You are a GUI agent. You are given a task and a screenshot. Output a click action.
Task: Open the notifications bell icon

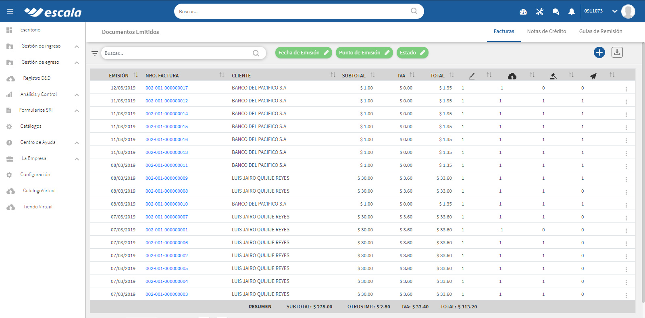click(x=572, y=12)
